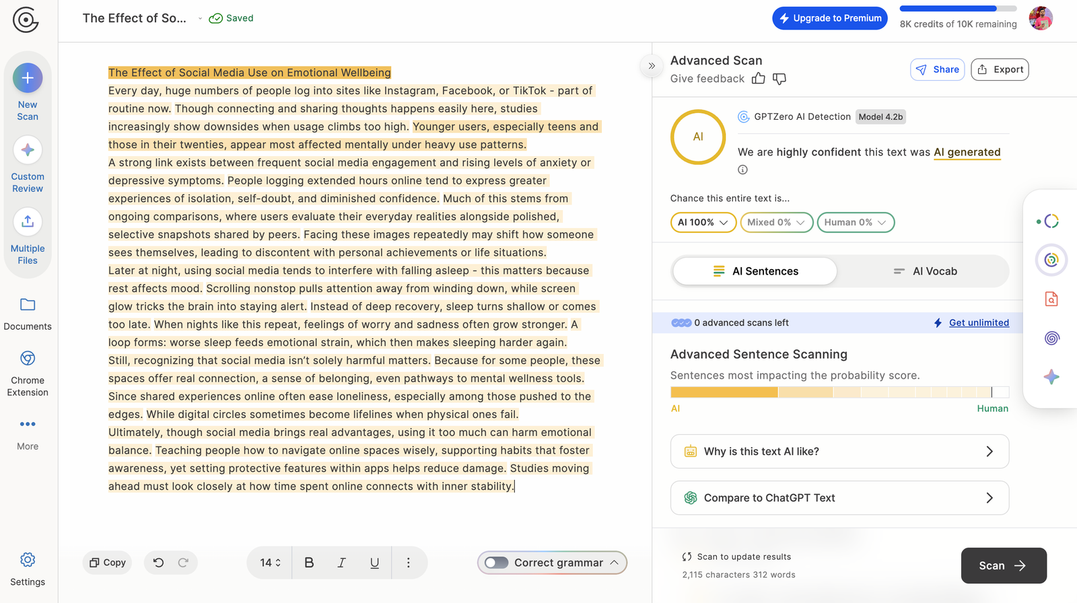Collapse the Advanced Scan panel with the double-chevron
The height and width of the screenshot is (603, 1077).
click(652, 66)
